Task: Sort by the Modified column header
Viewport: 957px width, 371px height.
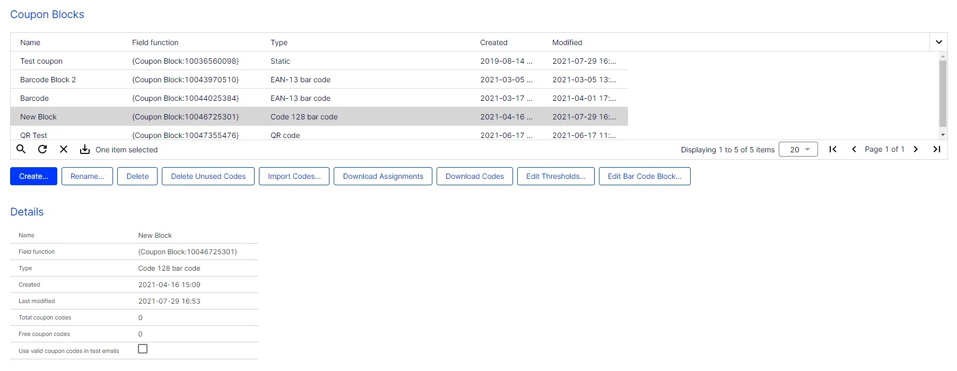Action: (567, 42)
